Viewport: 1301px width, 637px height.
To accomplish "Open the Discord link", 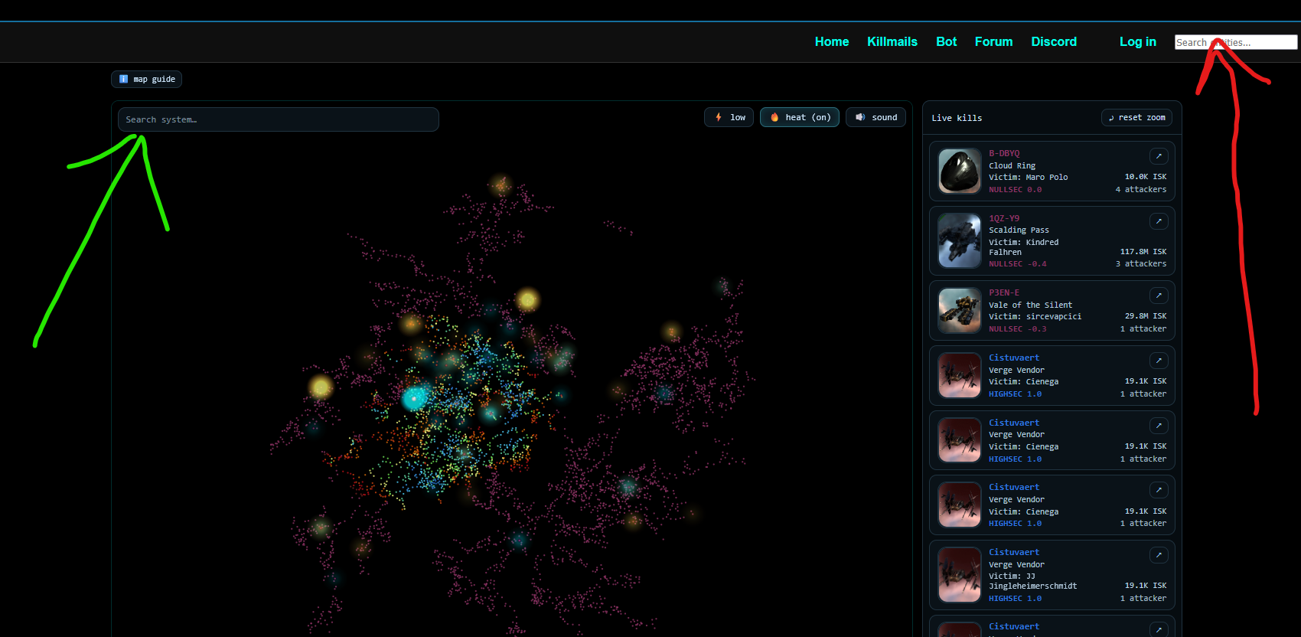I will pos(1053,42).
